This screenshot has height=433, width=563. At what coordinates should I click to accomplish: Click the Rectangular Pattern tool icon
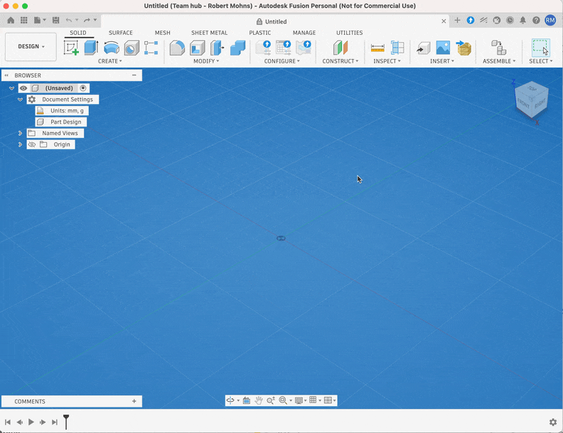[x=151, y=48]
